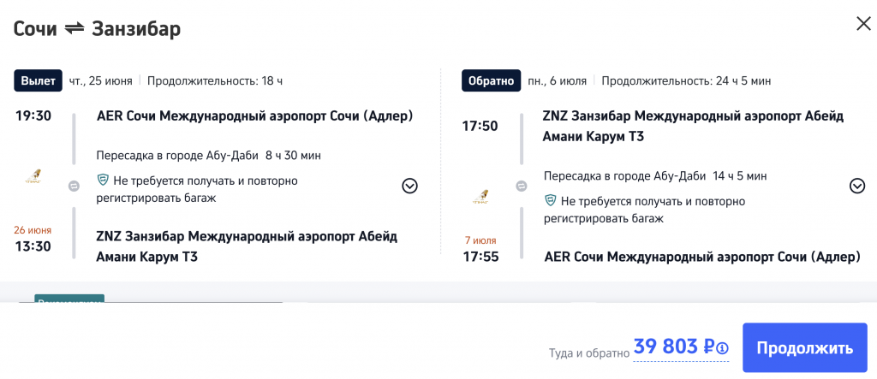
Task: Click the partially hidden green tag below the outbound flight
Action: tap(69, 299)
